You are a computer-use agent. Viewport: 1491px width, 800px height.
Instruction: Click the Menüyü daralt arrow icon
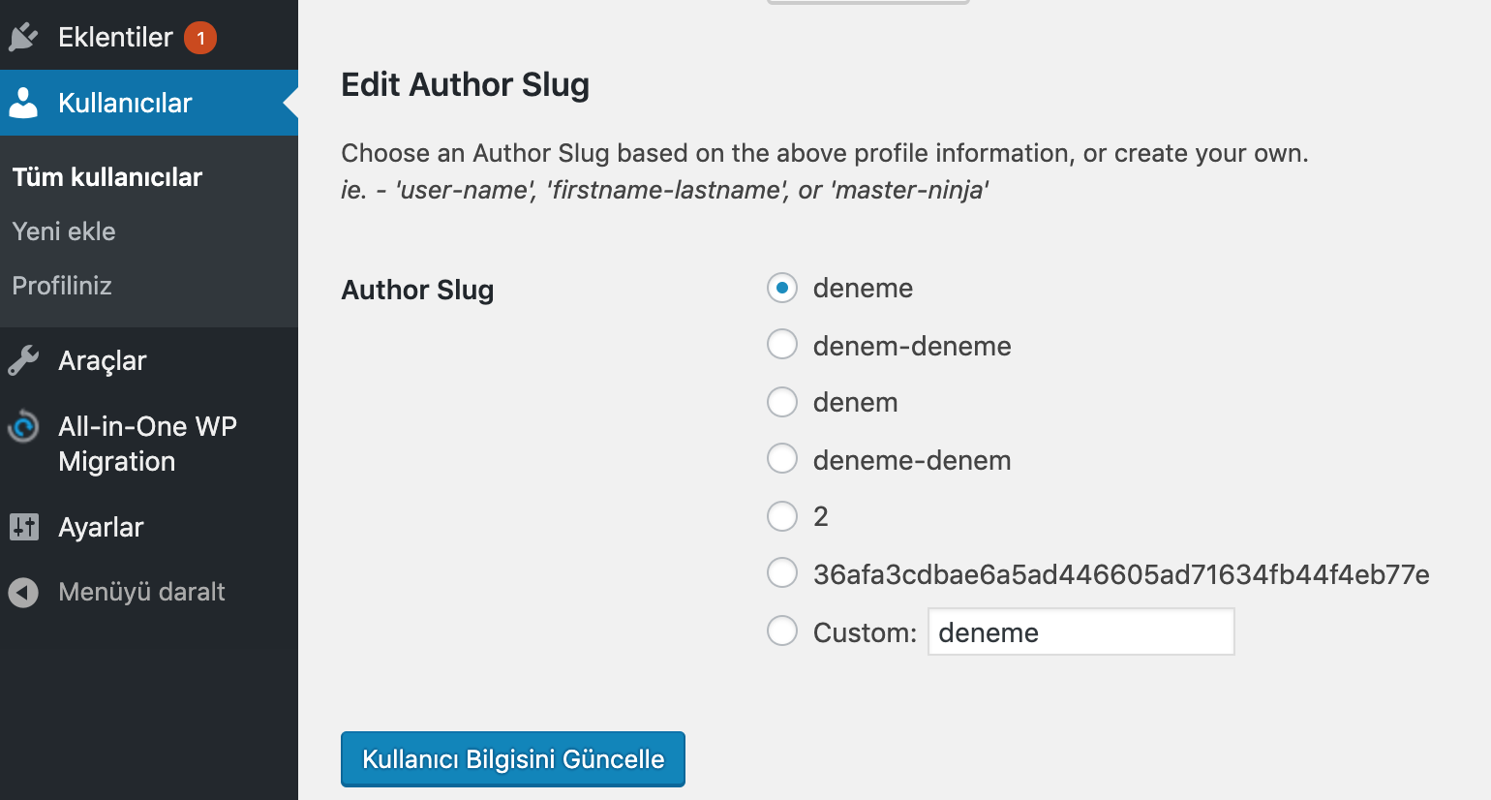(23, 592)
